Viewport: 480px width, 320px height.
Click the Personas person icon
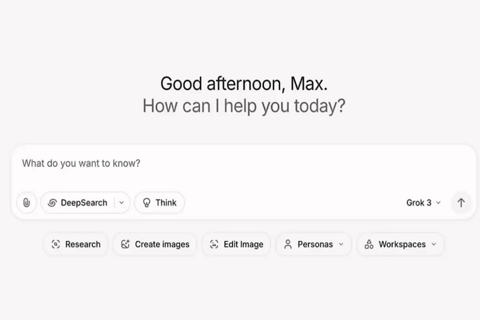point(287,244)
